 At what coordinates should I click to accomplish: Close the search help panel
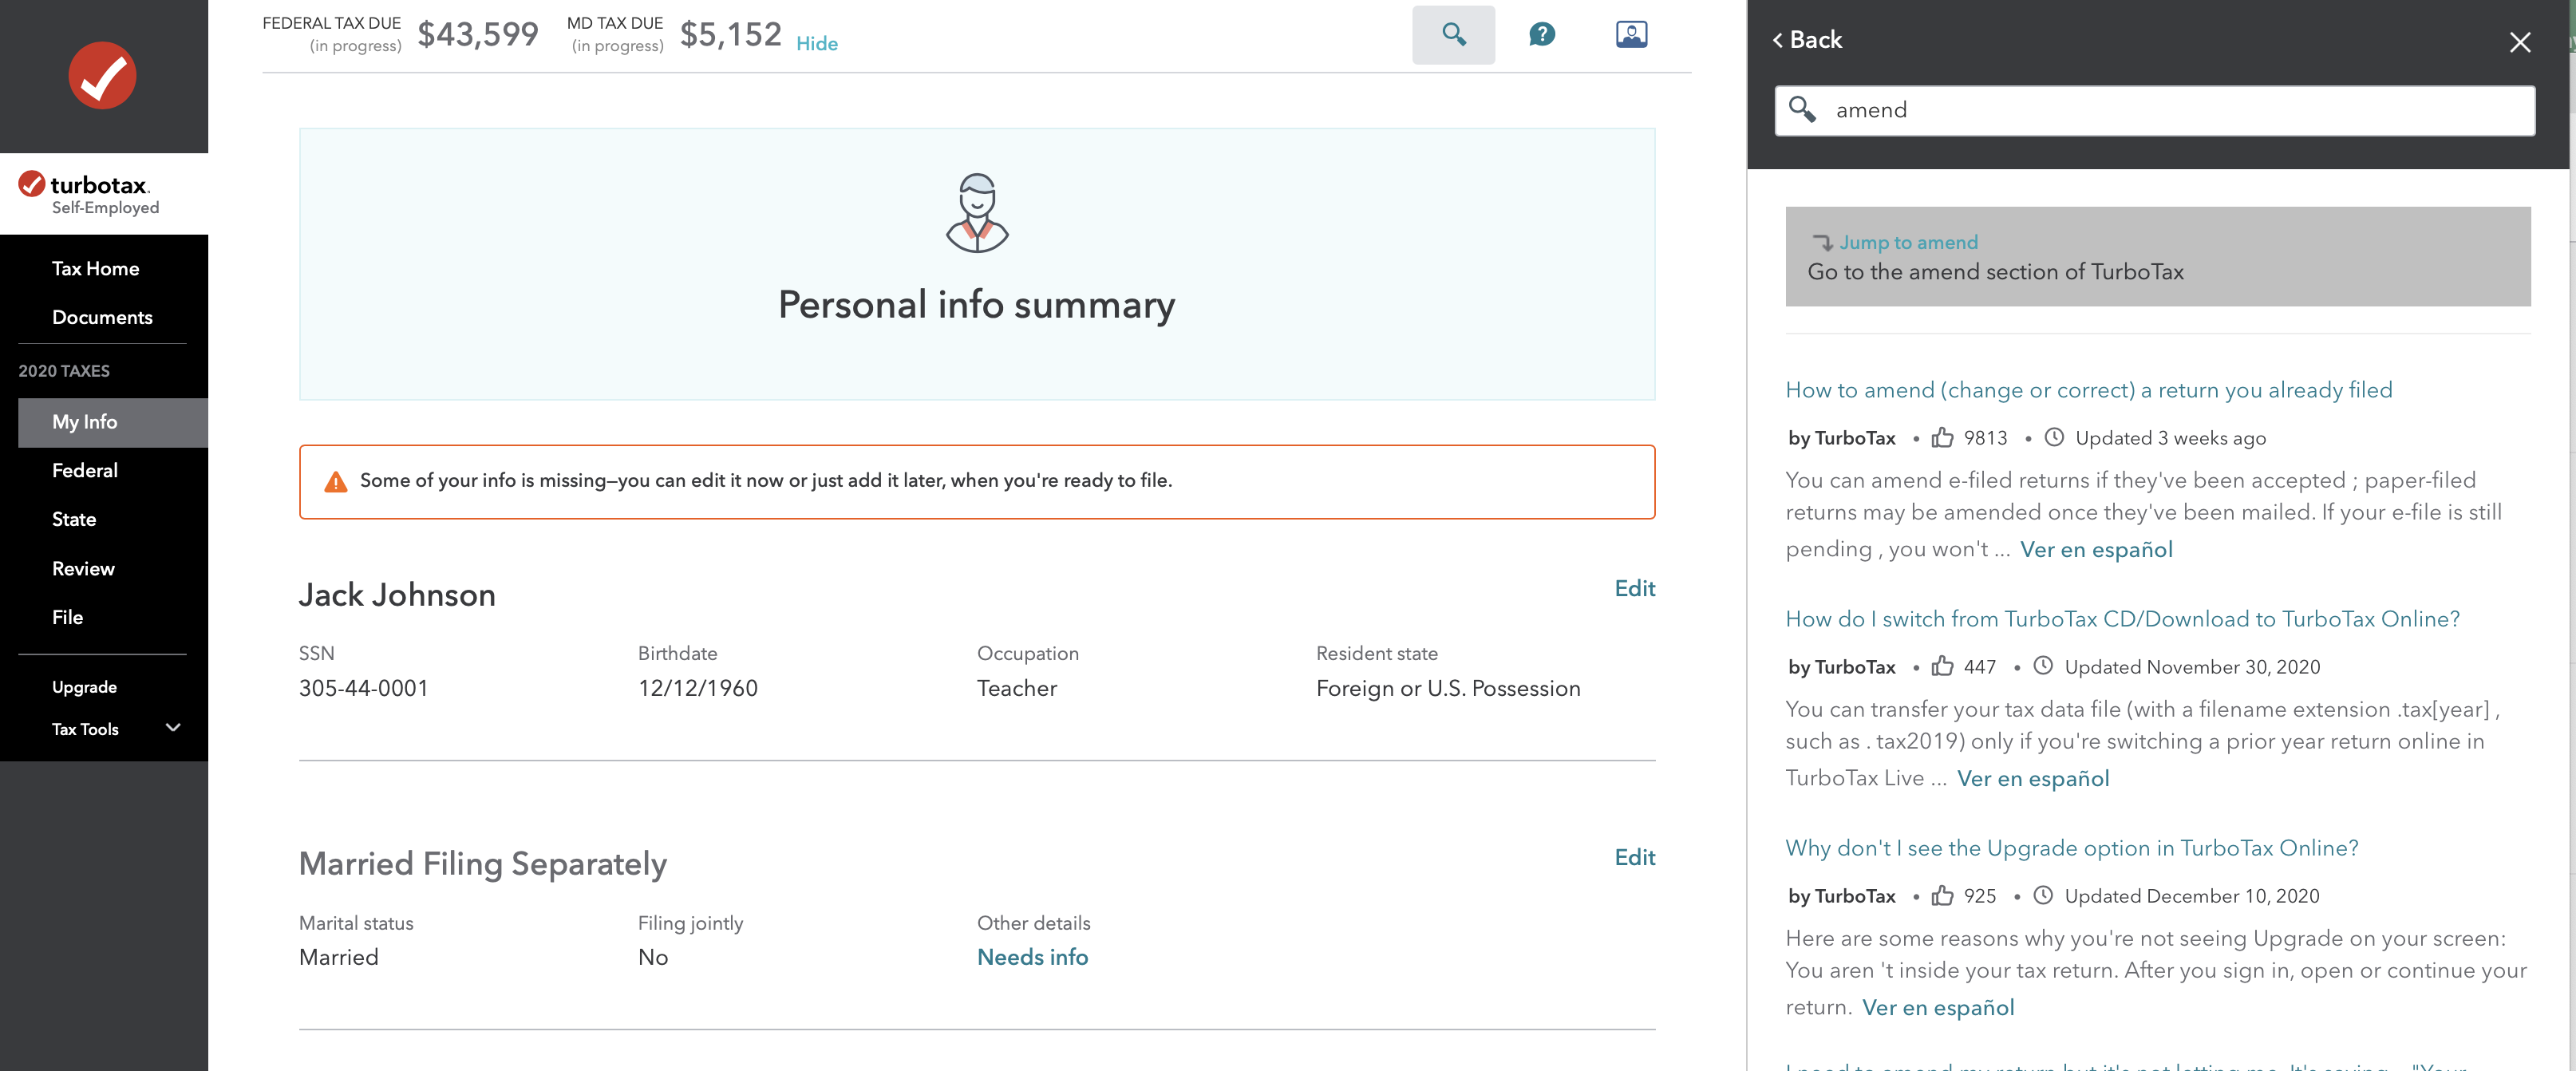2519,42
